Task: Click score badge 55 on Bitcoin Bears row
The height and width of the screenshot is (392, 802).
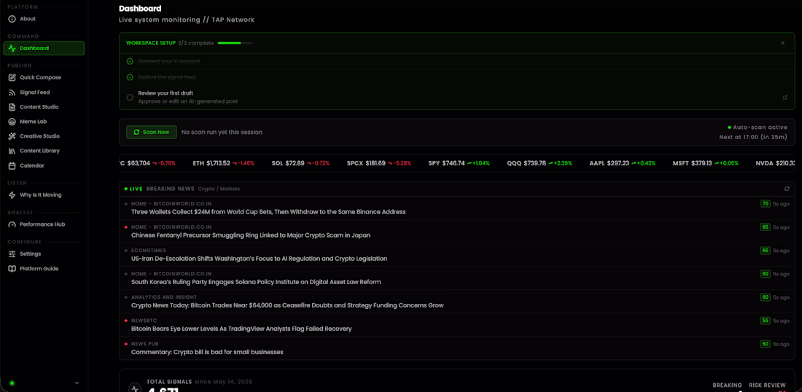Action: click(765, 321)
